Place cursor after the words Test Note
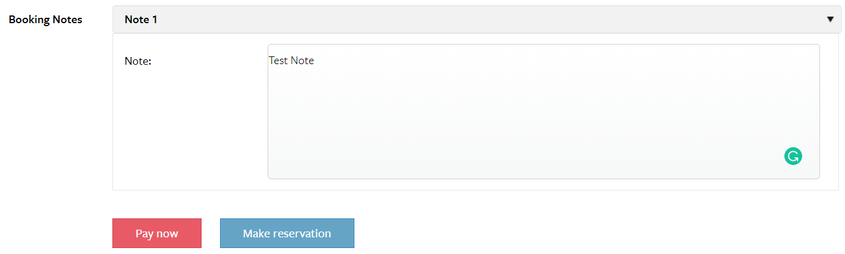 (315, 61)
